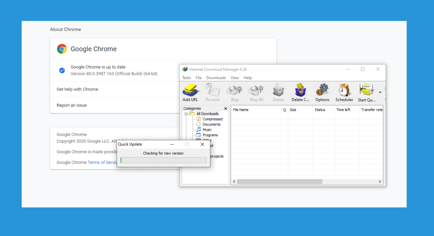The image size is (434, 236).
Task: Open the File menu in IDM
Action: tap(198, 78)
